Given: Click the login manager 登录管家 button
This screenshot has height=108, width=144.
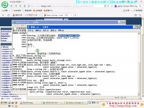Looking at the screenshot, I should coord(138,11).
